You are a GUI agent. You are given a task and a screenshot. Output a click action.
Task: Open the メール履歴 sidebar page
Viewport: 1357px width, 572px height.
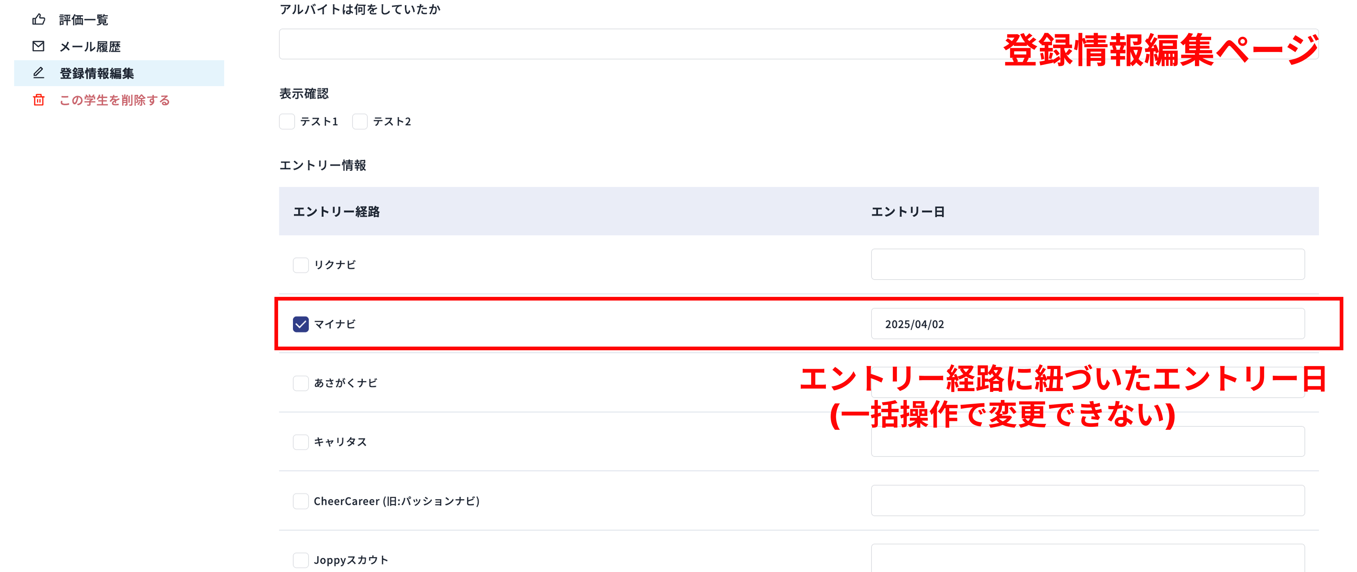91,46
